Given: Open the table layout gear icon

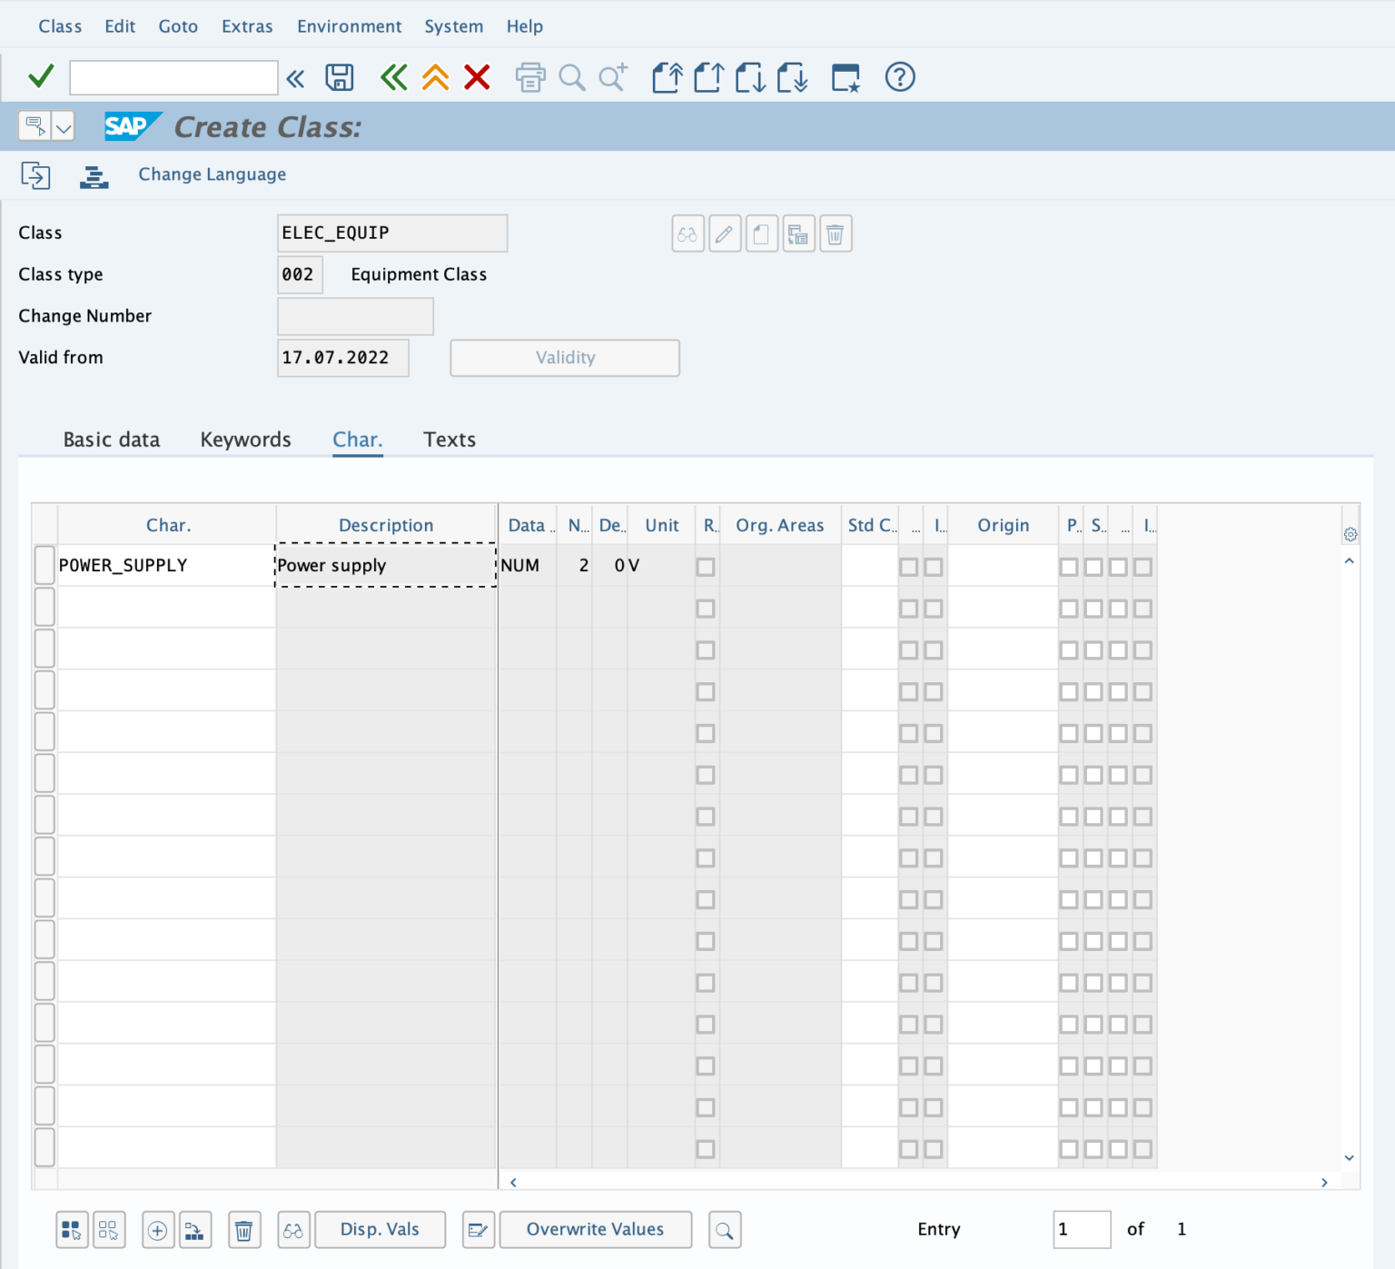Looking at the screenshot, I should 1350,535.
